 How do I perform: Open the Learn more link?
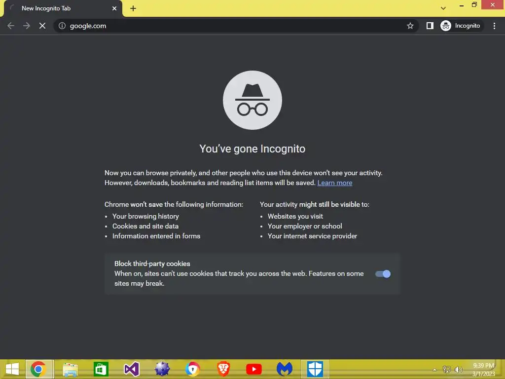(x=335, y=183)
